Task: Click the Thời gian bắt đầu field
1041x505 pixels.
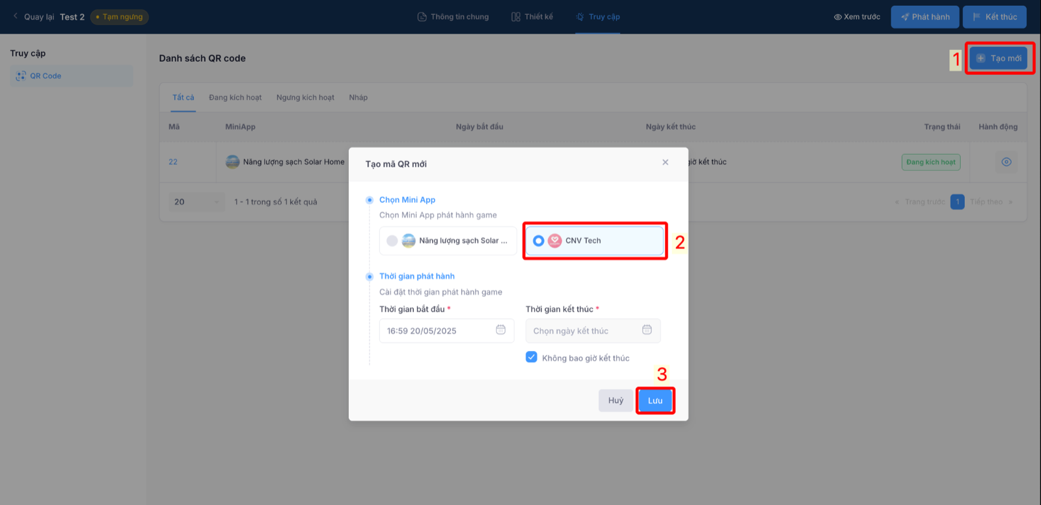Action: click(x=447, y=331)
